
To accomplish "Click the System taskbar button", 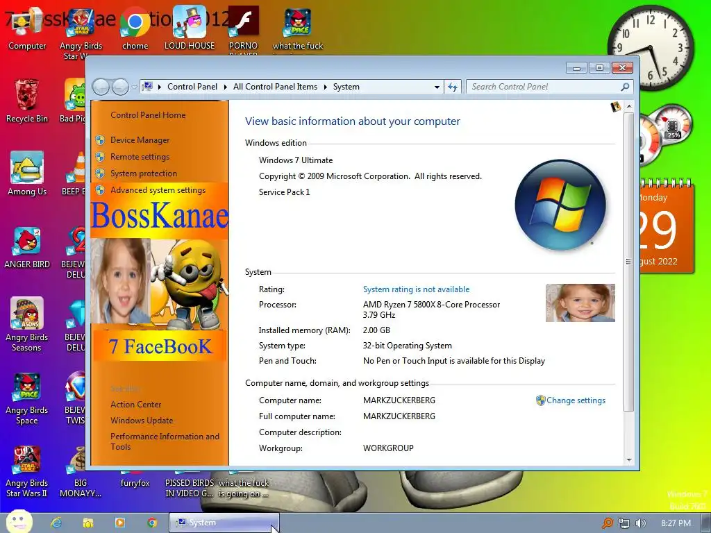I will 224,523.
